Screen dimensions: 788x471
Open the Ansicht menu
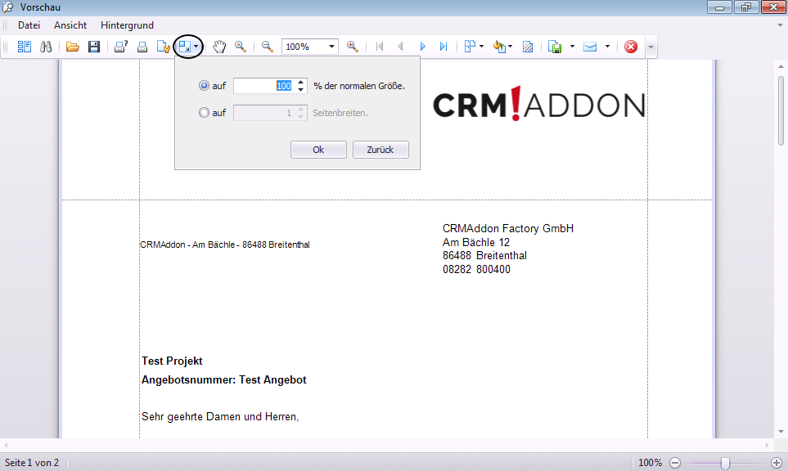(70, 25)
